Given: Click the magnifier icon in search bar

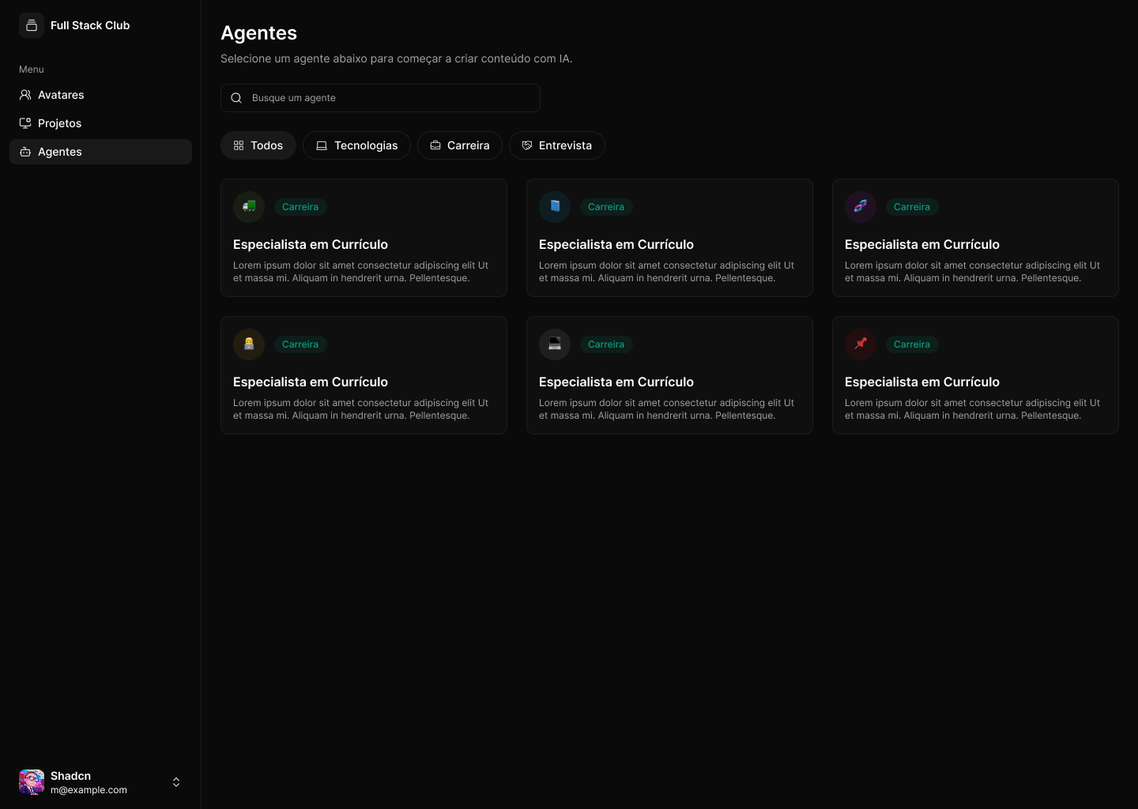Looking at the screenshot, I should click(236, 98).
